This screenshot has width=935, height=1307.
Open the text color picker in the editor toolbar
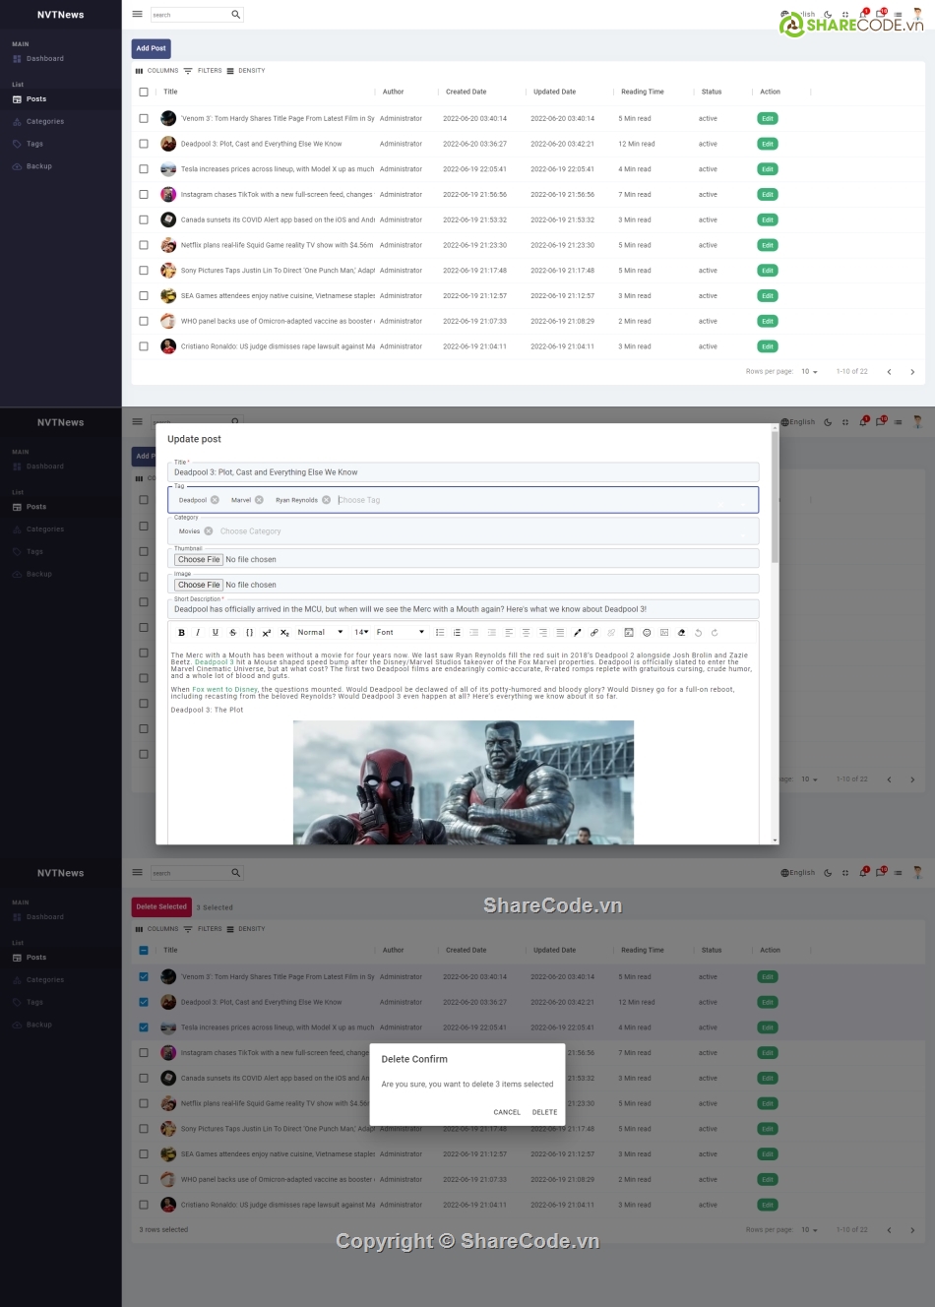577,633
